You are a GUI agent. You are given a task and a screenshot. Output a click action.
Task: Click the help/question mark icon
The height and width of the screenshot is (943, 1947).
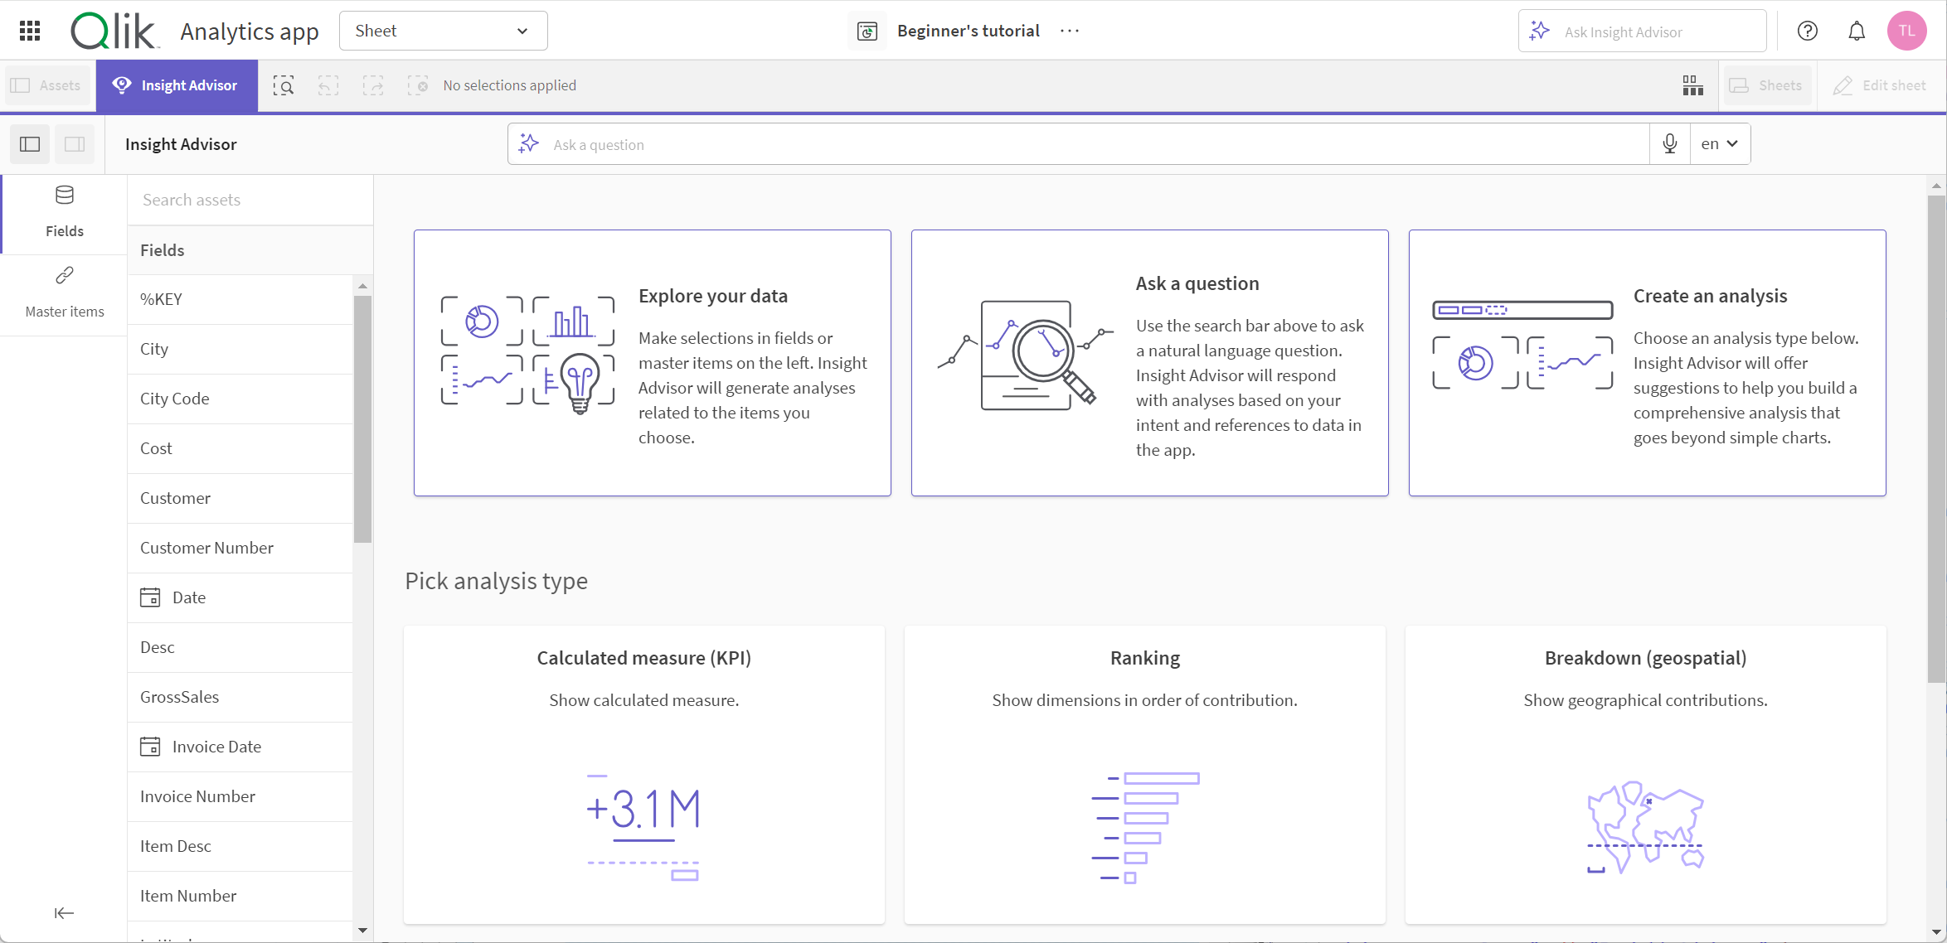(1808, 31)
